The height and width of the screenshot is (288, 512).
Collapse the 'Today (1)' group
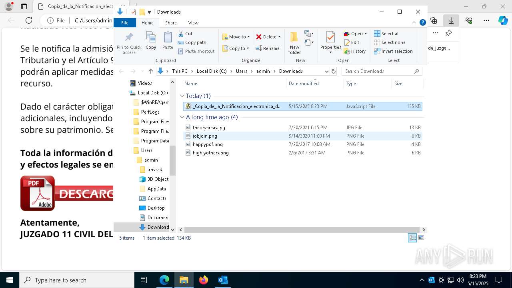click(x=182, y=96)
